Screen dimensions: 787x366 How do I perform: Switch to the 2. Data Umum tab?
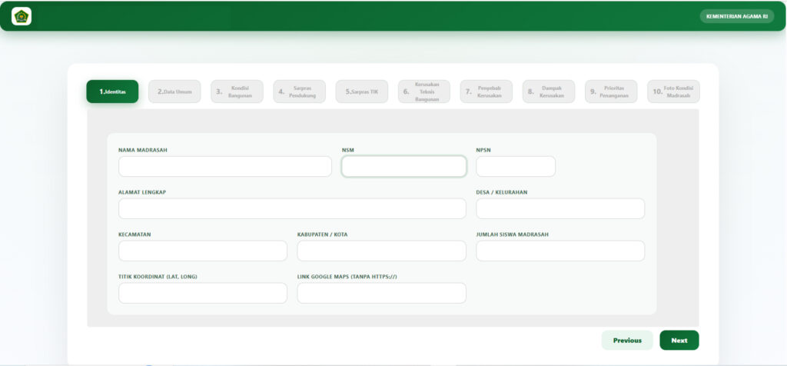pyautogui.click(x=174, y=91)
